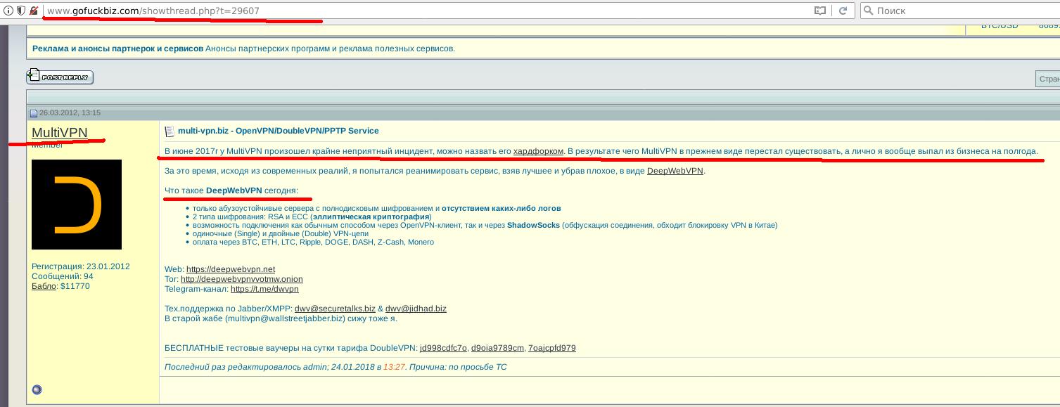The width and height of the screenshot is (1060, 407).
Task: Open the Страница page navigation button
Action: click(1047, 79)
